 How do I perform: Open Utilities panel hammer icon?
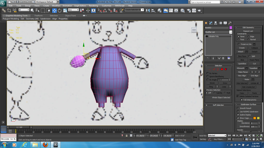click(230, 23)
